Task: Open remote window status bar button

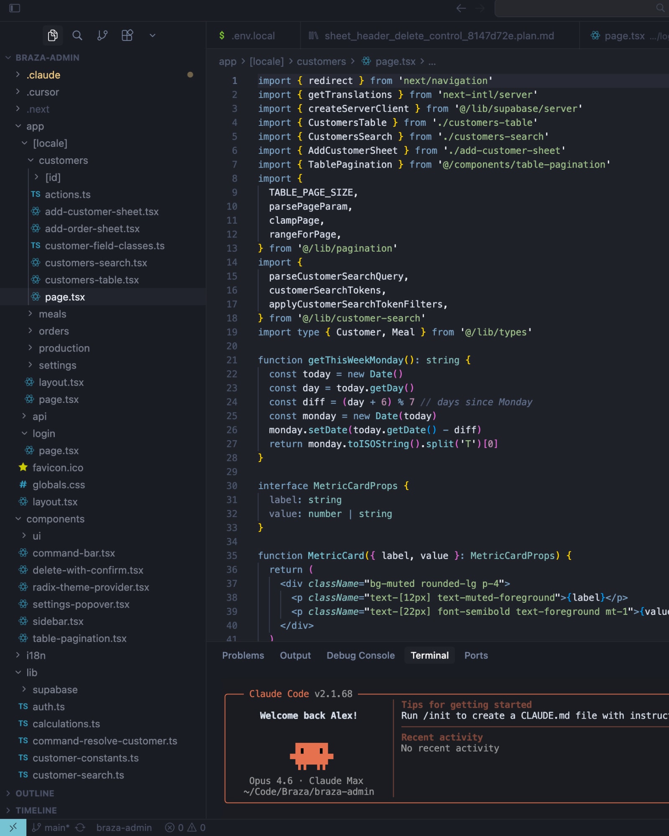Action: pos(13,828)
